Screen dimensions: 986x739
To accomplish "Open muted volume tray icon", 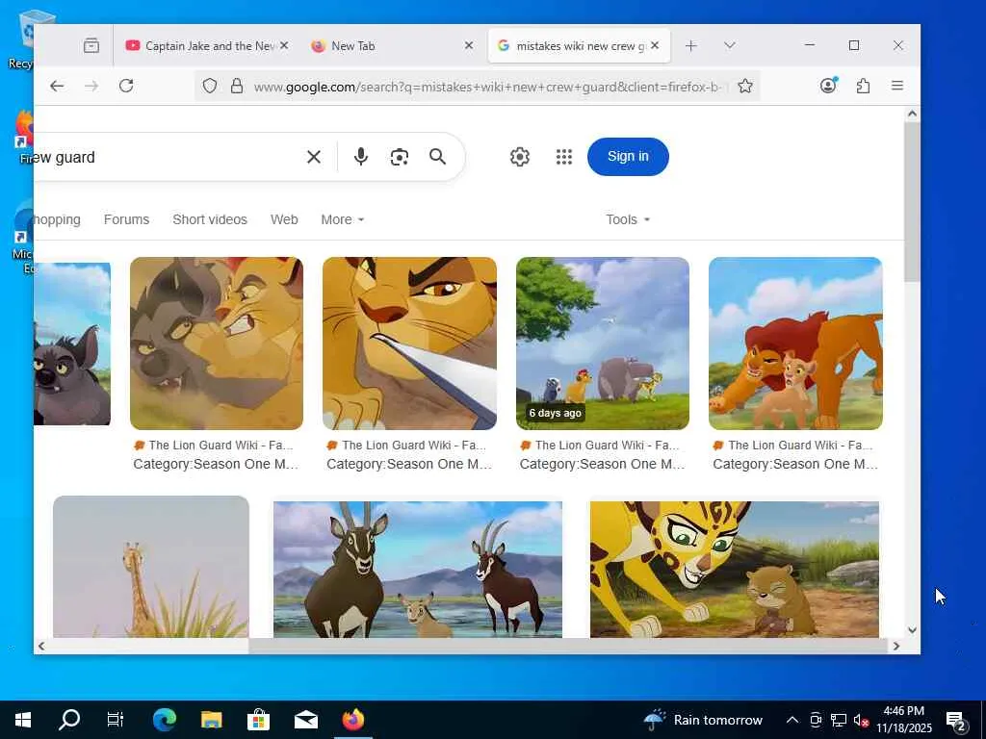I will [x=862, y=720].
